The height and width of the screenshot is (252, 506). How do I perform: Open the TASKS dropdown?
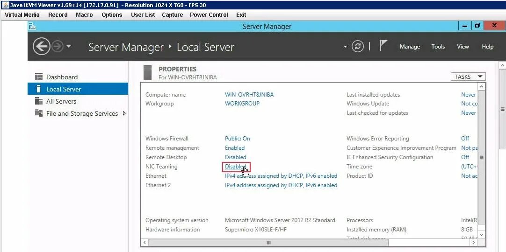(x=468, y=77)
